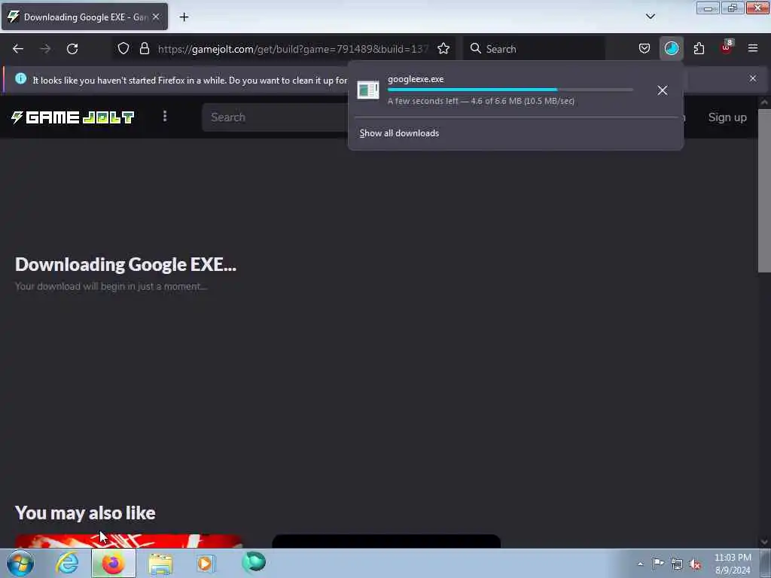Open Game Jolt three-dot more menu
This screenshot has width=771, height=578.
[x=165, y=117]
